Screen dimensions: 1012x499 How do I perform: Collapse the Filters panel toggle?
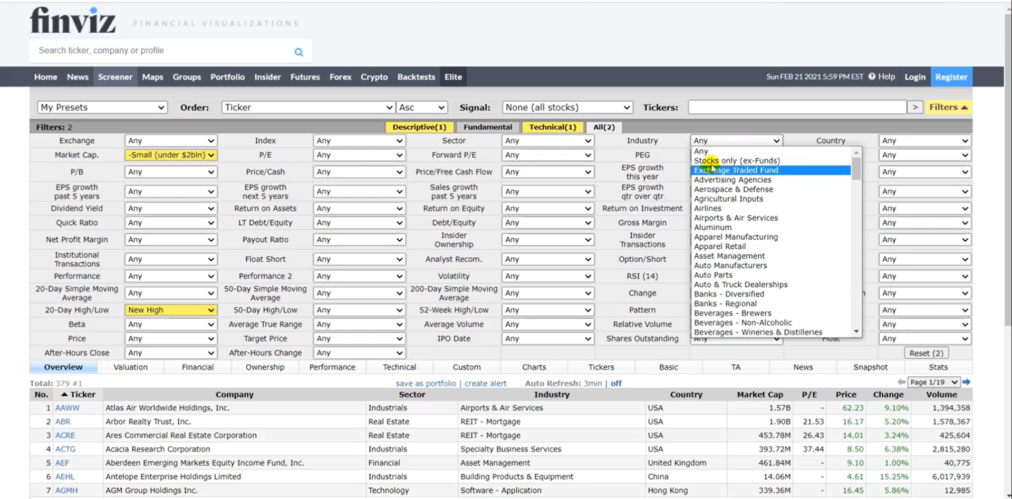click(948, 107)
